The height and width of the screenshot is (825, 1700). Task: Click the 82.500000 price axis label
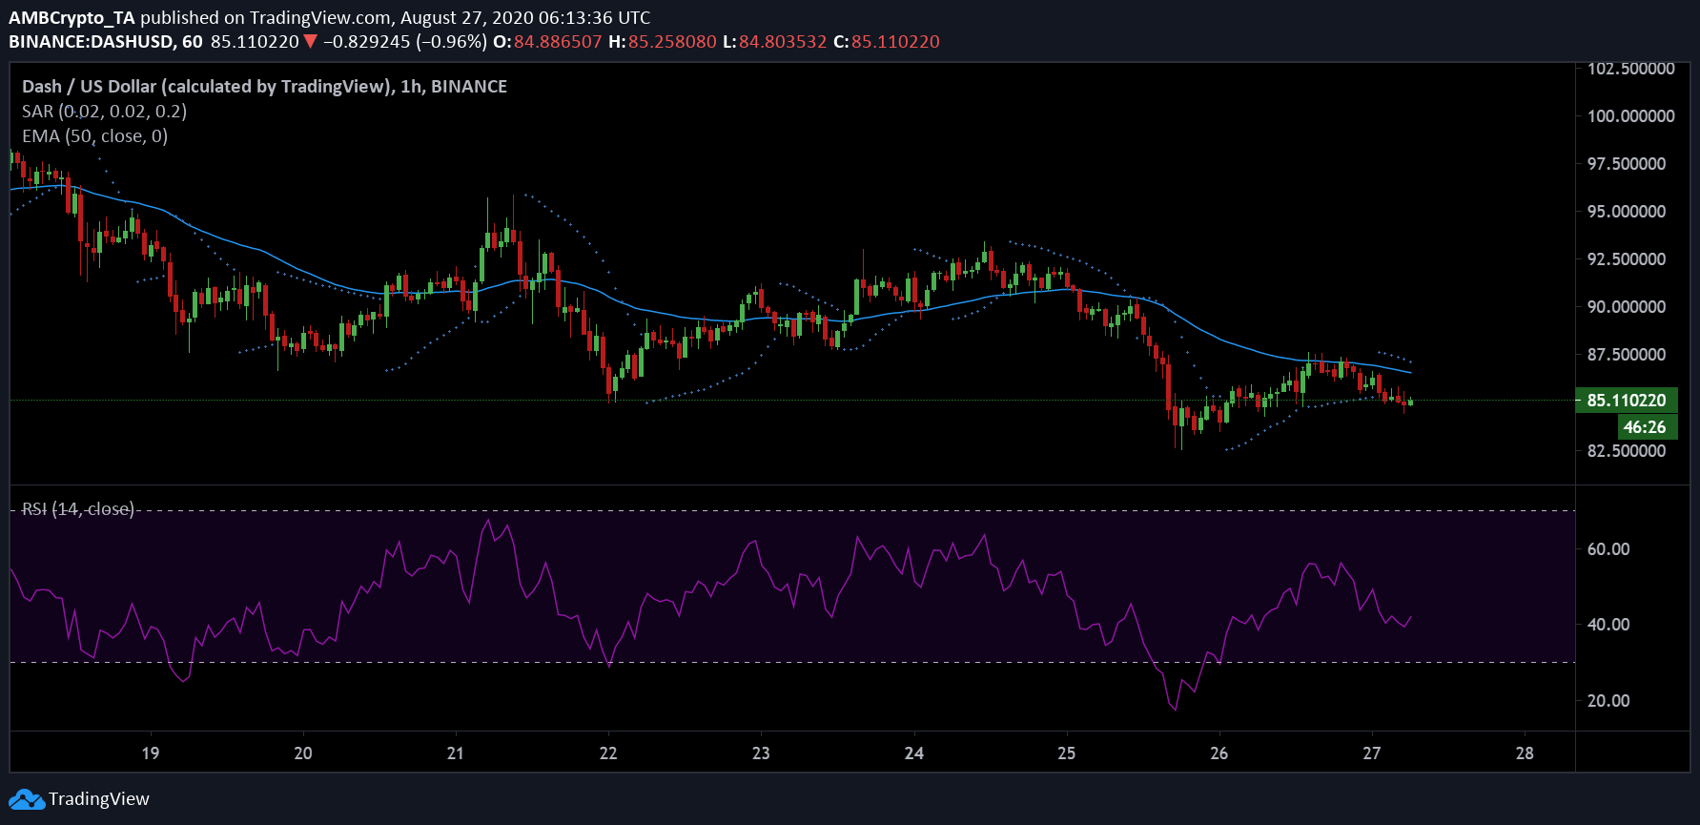click(1626, 450)
